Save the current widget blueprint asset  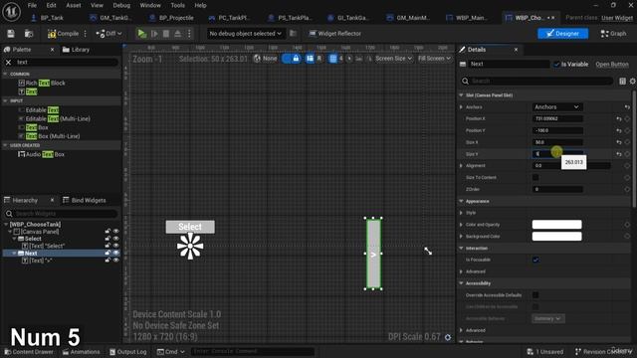11,34
